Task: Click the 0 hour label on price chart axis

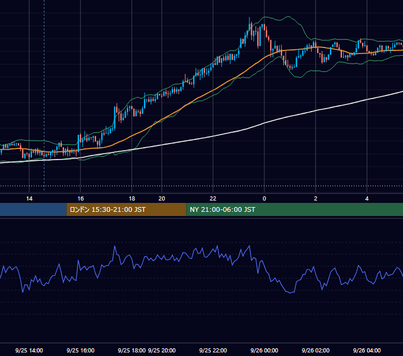Action: [264, 199]
